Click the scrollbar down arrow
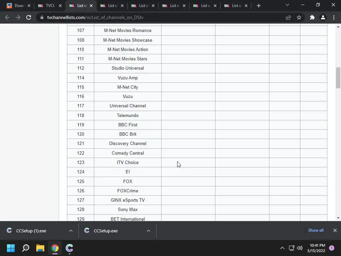The width and height of the screenshot is (341, 256). point(338,218)
